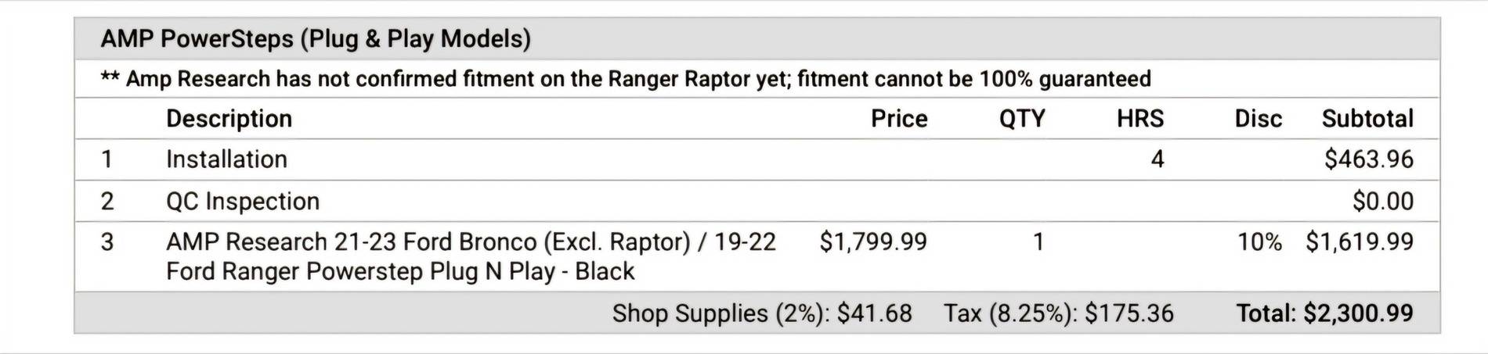
Task: Select the Installation line item
Action: coord(226,159)
